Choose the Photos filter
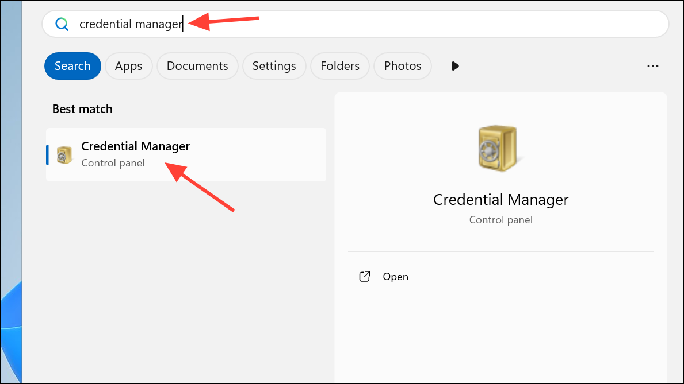Viewport: 684px width, 384px height. 403,66
